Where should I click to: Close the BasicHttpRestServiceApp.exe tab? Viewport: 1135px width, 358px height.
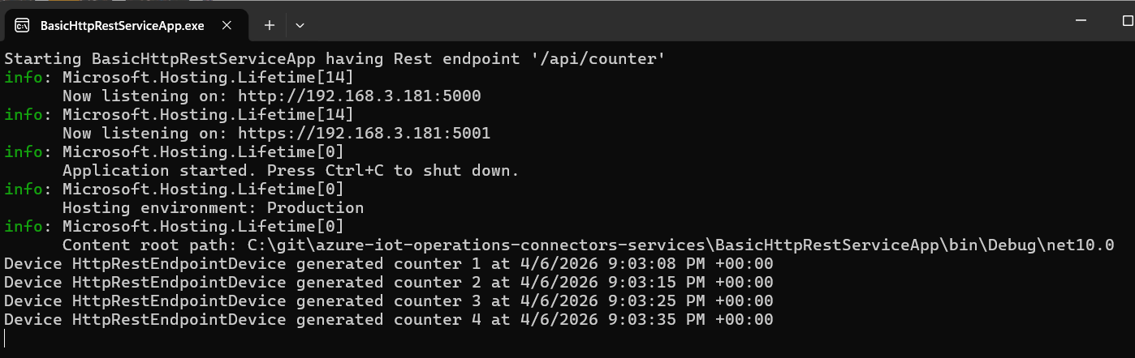(227, 25)
